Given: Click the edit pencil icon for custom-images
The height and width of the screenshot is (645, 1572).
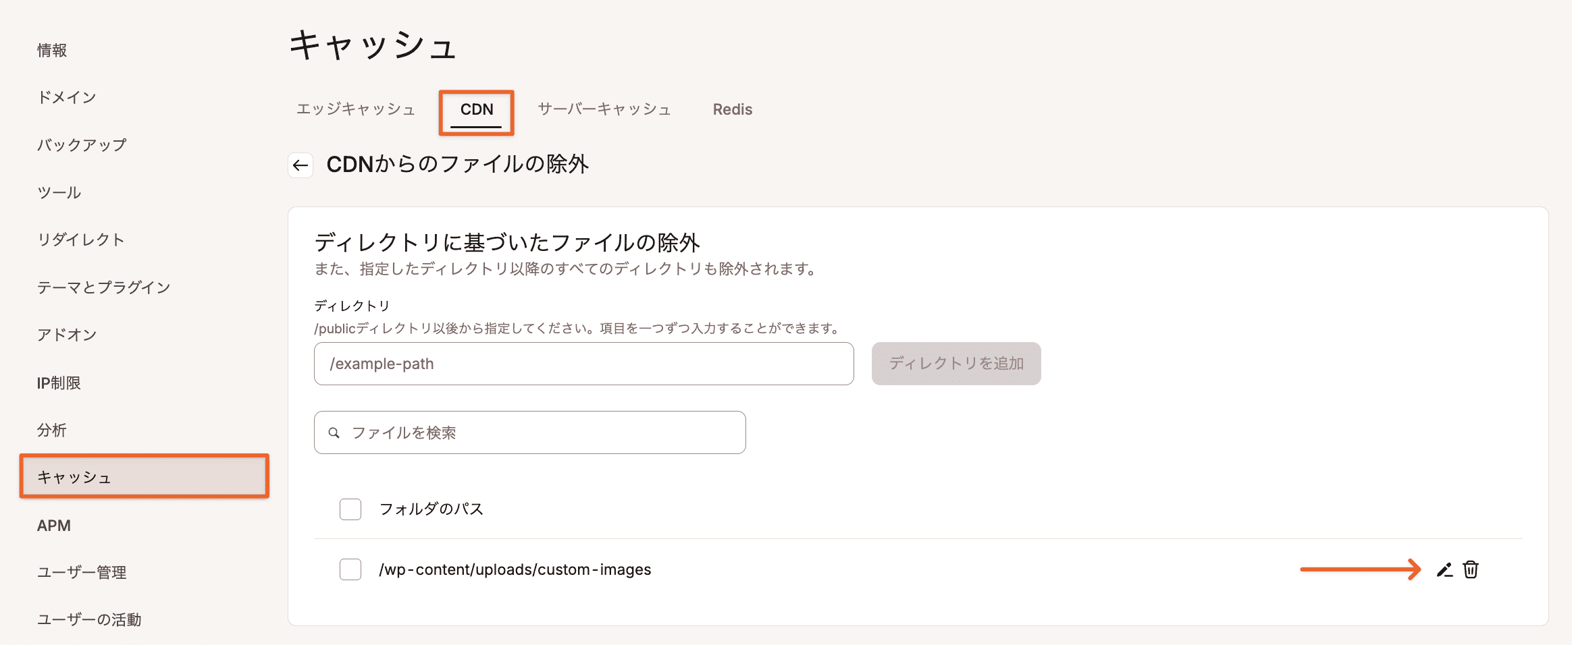Looking at the screenshot, I should [x=1443, y=570].
